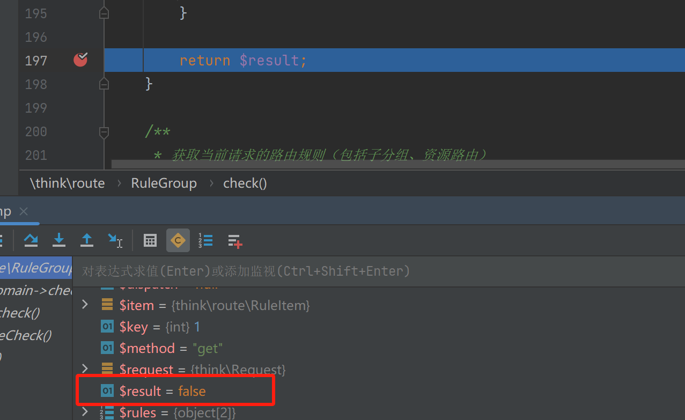Image resolution: width=685 pixels, height=420 pixels.
Task: Click the icon beside the $result variable
Action: 107,391
